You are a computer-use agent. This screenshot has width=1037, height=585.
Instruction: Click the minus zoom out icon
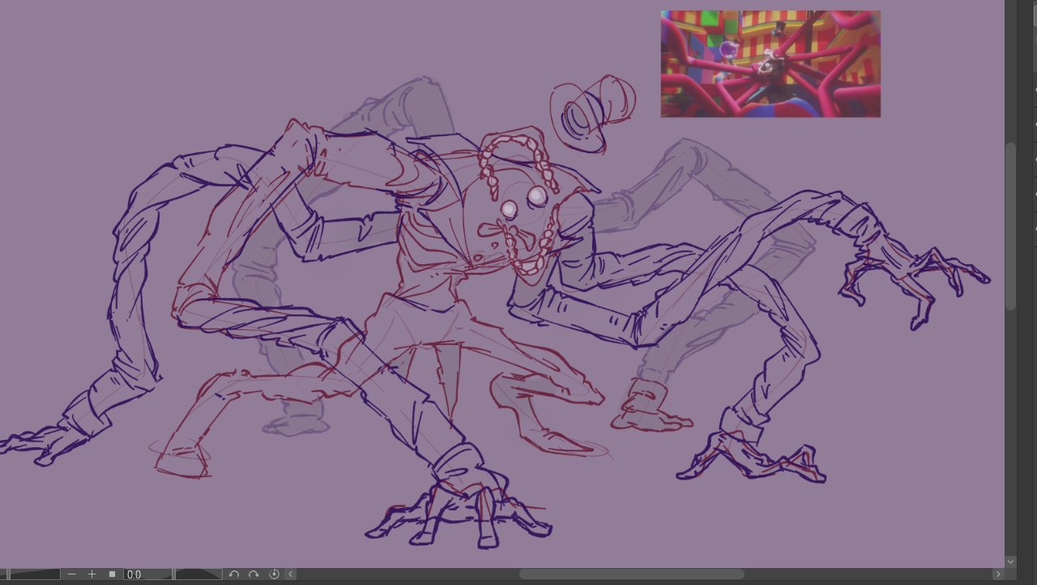tap(72, 574)
